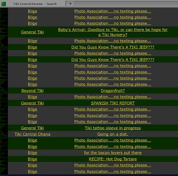Open the first TIKI JEEP thread link

(x=113, y=47)
